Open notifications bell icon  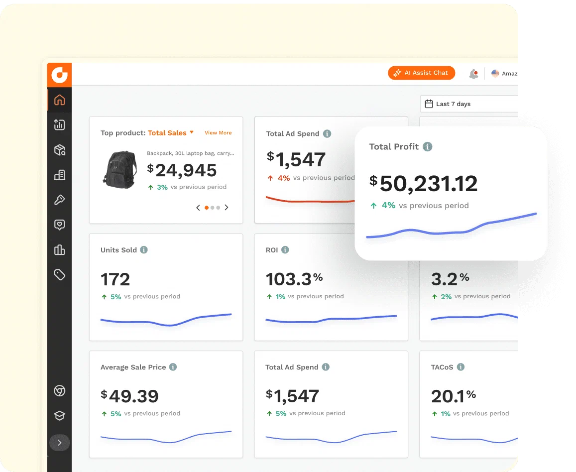pos(474,74)
